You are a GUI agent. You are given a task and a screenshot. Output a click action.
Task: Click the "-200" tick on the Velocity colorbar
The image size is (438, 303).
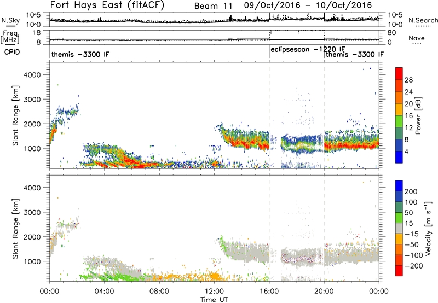pyautogui.click(x=414, y=266)
